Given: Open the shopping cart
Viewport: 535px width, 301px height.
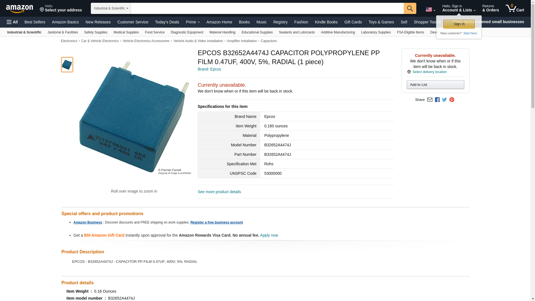Looking at the screenshot, I should click(x=515, y=8).
